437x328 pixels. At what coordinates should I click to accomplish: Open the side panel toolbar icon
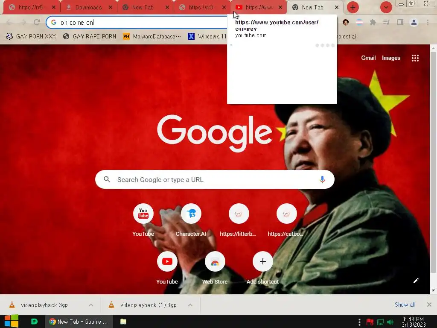coord(400,22)
